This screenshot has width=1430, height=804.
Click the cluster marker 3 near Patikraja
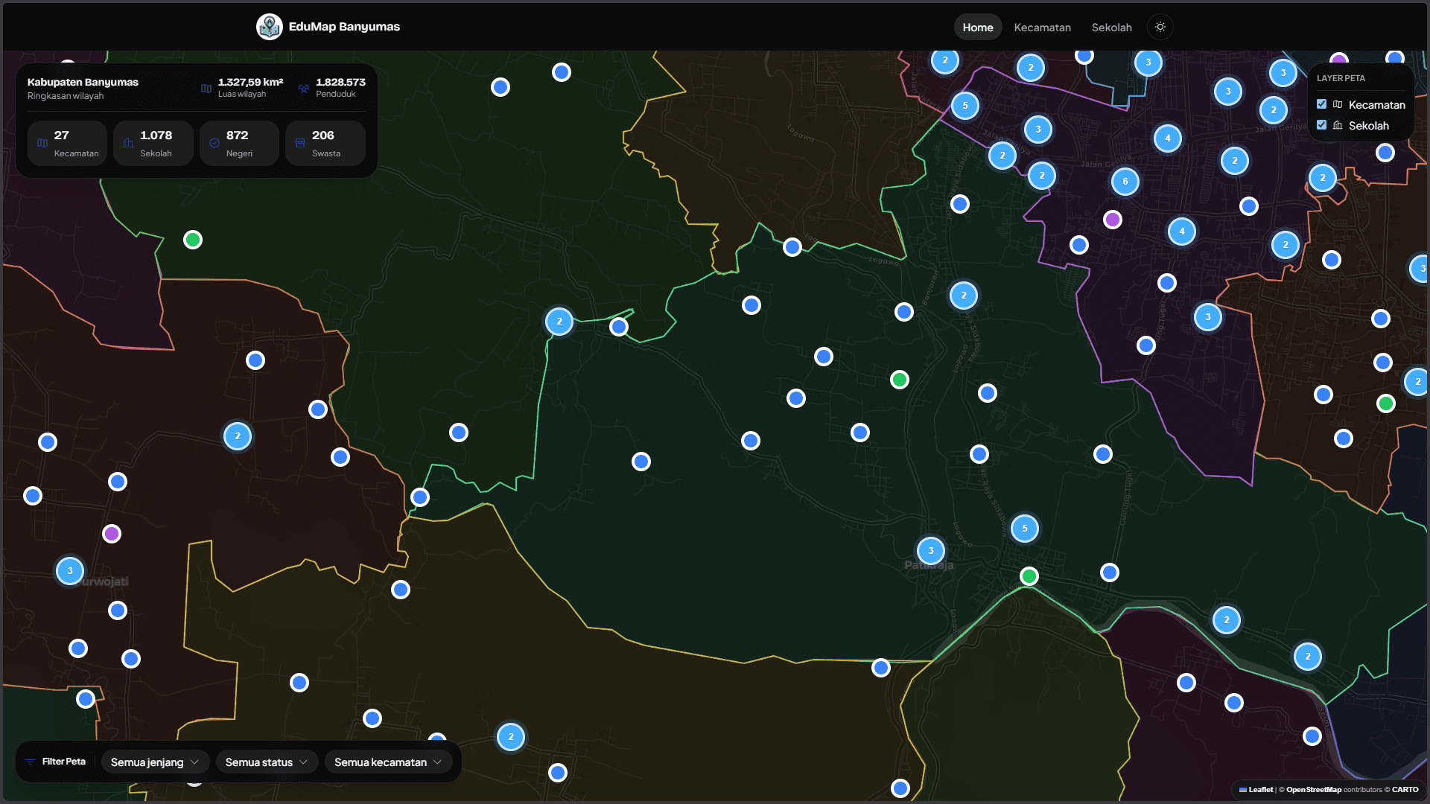pyautogui.click(x=931, y=551)
